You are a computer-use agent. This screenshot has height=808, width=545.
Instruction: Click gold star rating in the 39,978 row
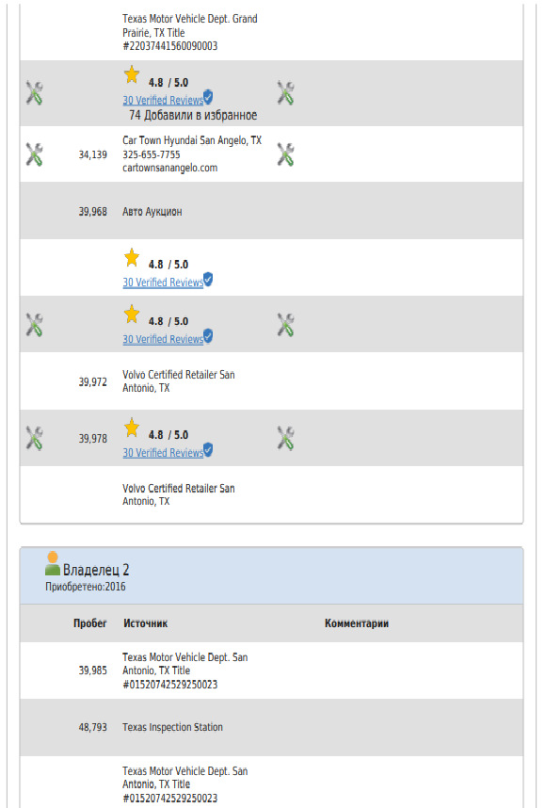(x=132, y=428)
